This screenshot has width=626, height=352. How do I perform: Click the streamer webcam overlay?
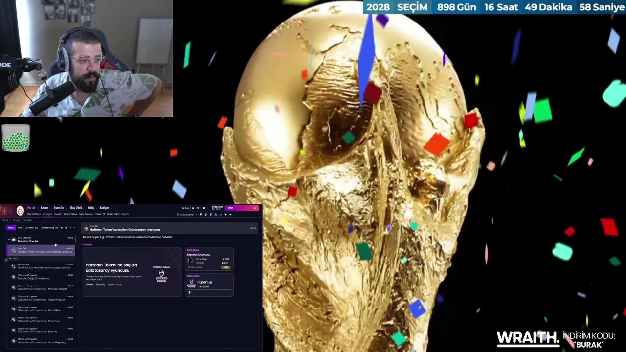[86, 59]
